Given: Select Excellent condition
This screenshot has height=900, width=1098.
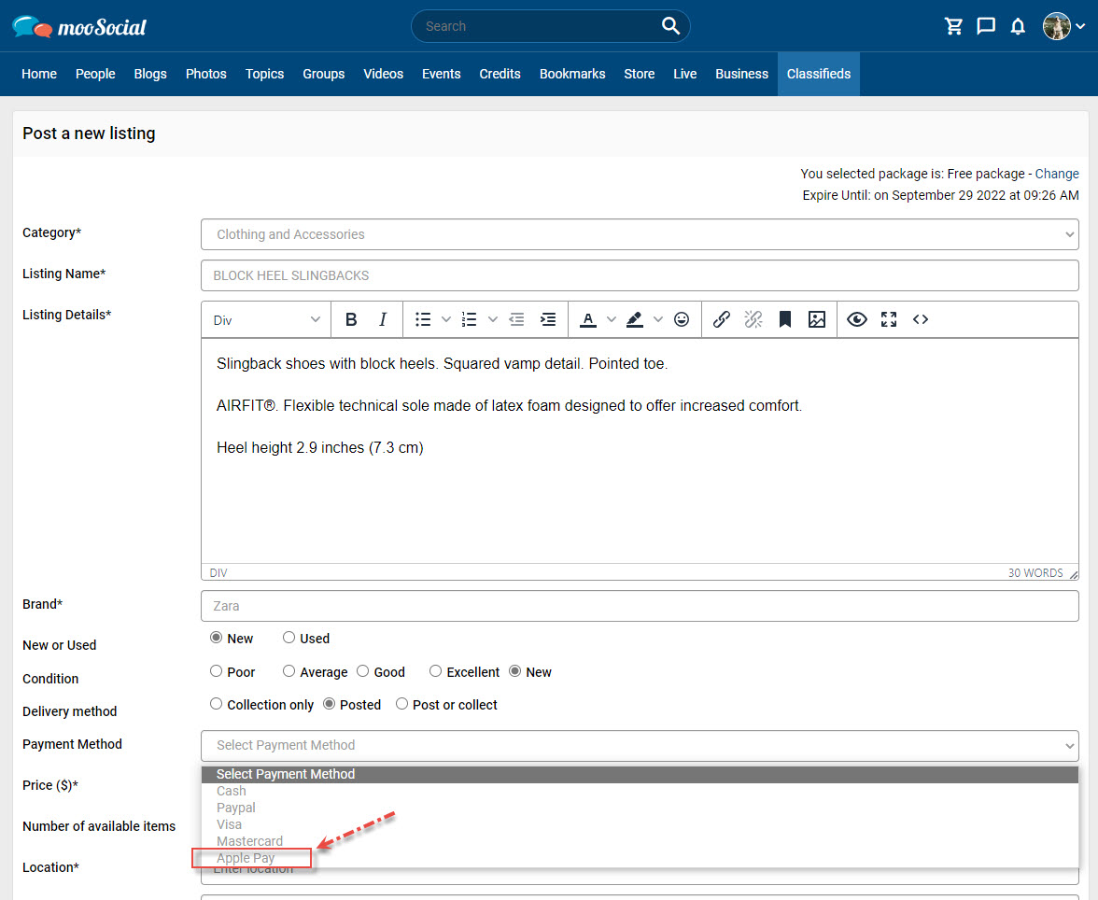Looking at the screenshot, I should point(435,671).
